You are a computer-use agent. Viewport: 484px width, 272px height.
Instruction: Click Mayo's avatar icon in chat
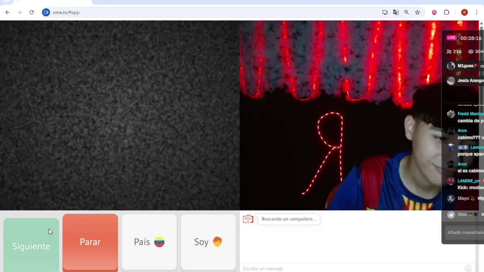451,199
